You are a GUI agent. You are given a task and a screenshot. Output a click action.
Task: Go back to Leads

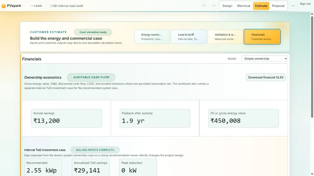click(37, 6)
